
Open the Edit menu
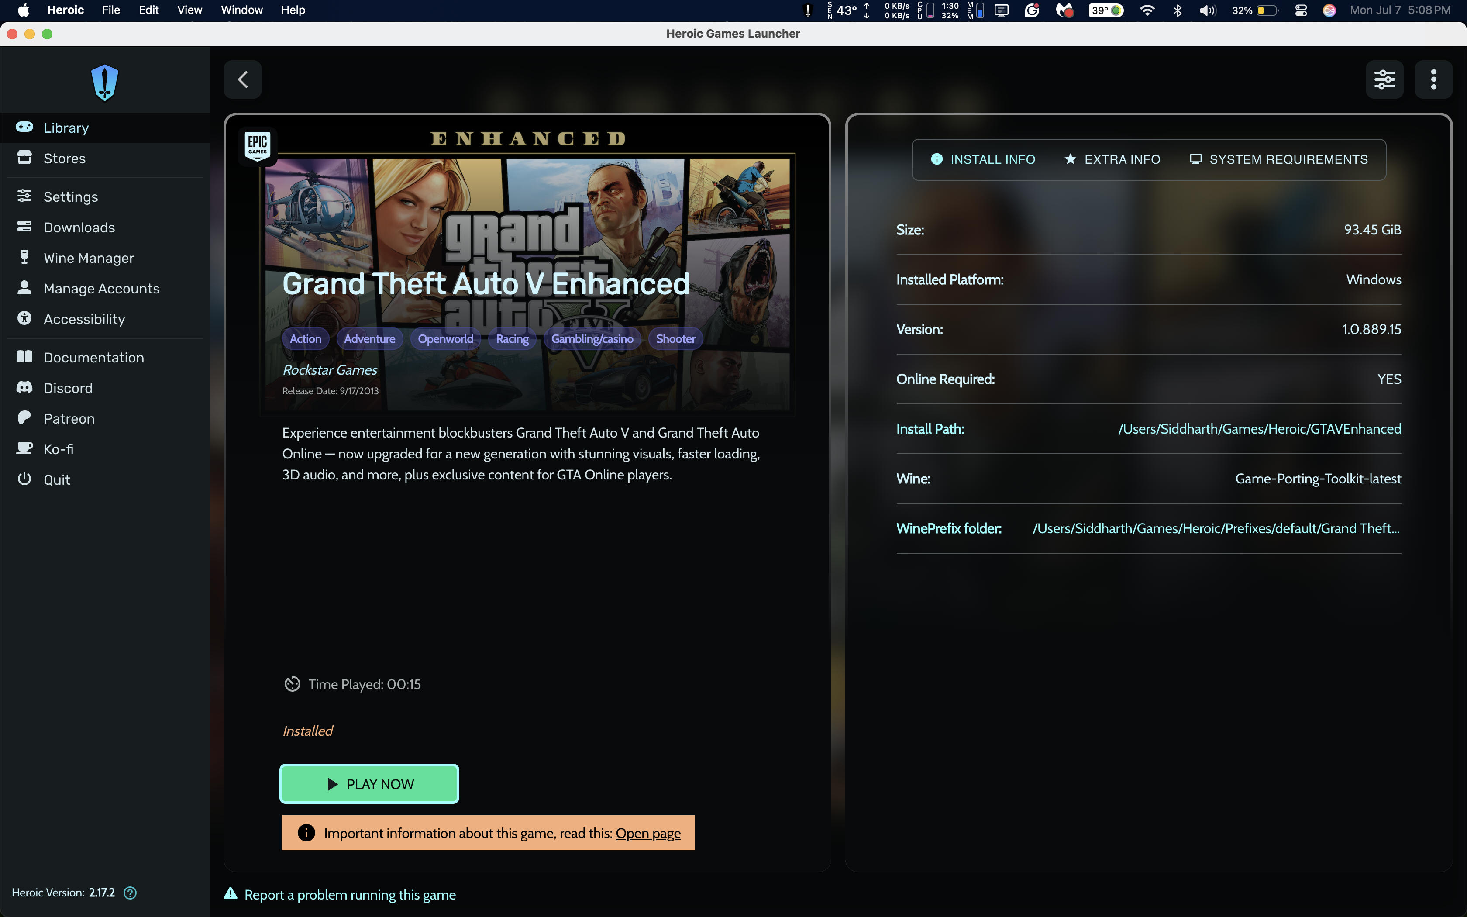(x=148, y=10)
